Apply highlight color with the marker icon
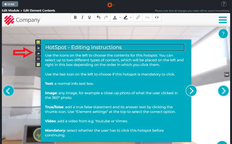Screen dimensions: 232x144 tap(126, 17)
